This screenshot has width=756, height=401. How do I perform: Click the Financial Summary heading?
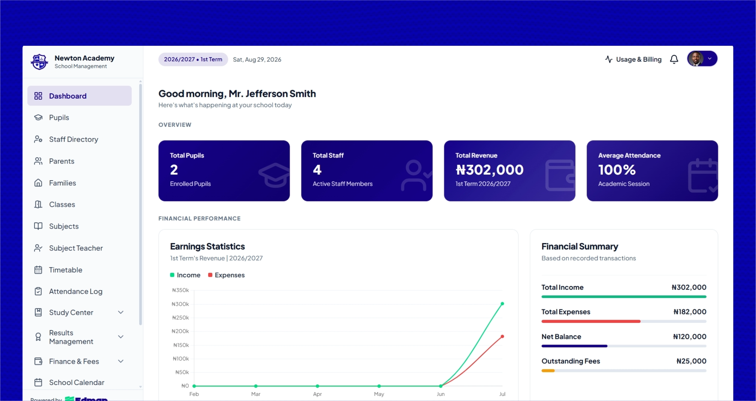pos(580,246)
